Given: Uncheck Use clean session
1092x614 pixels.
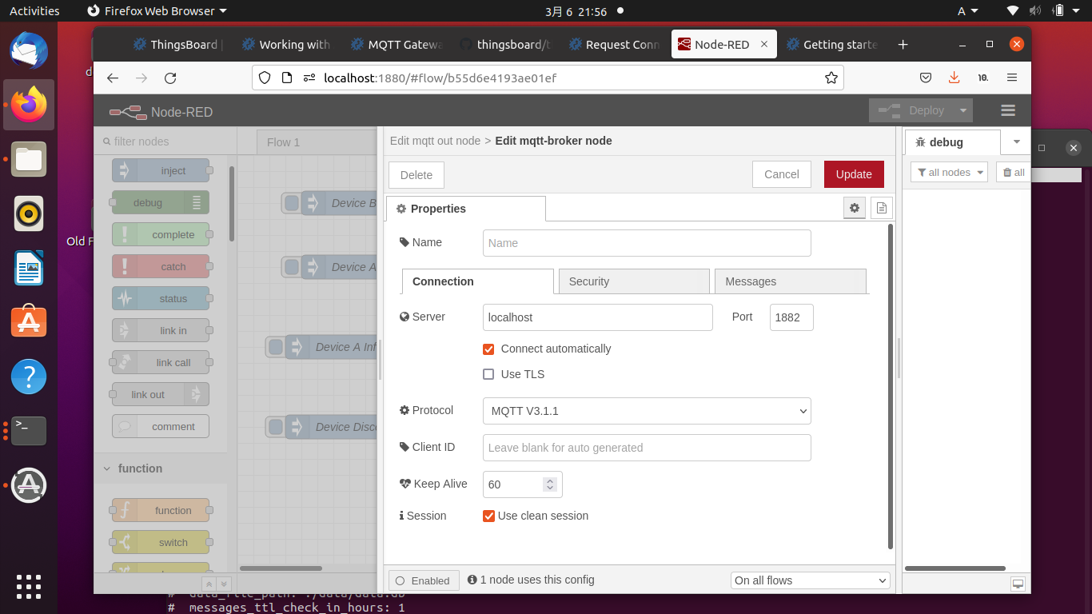Looking at the screenshot, I should 488,516.
